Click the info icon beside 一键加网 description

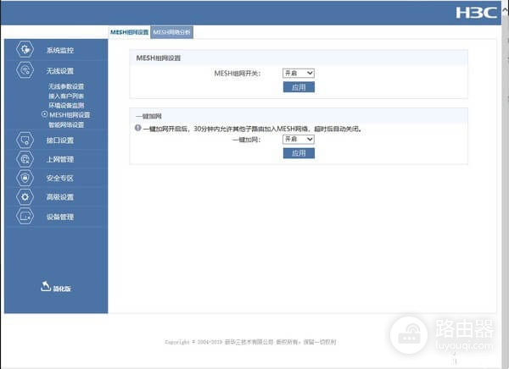[137, 129]
